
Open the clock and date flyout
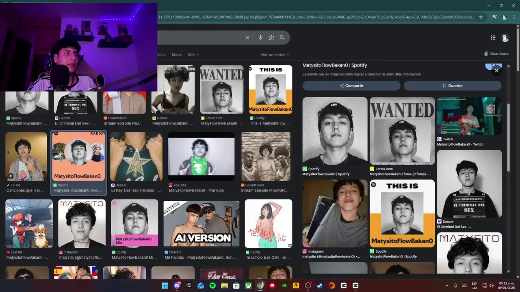[507, 286]
